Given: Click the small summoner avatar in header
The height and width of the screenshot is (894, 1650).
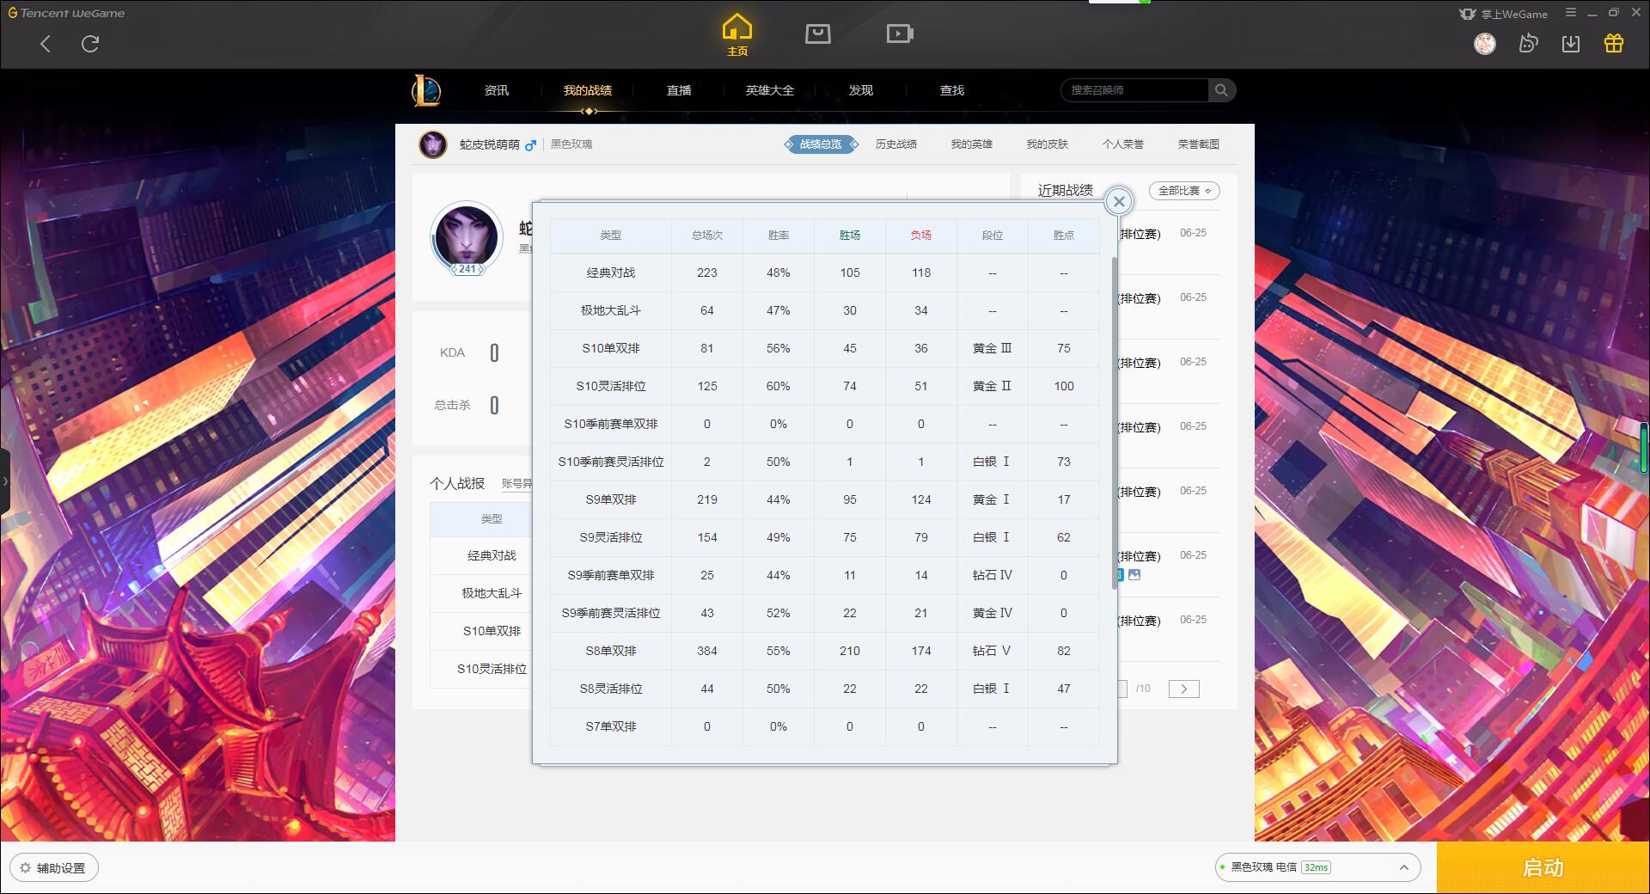Looking at the screenshot, I should click(x=433, y=144).
